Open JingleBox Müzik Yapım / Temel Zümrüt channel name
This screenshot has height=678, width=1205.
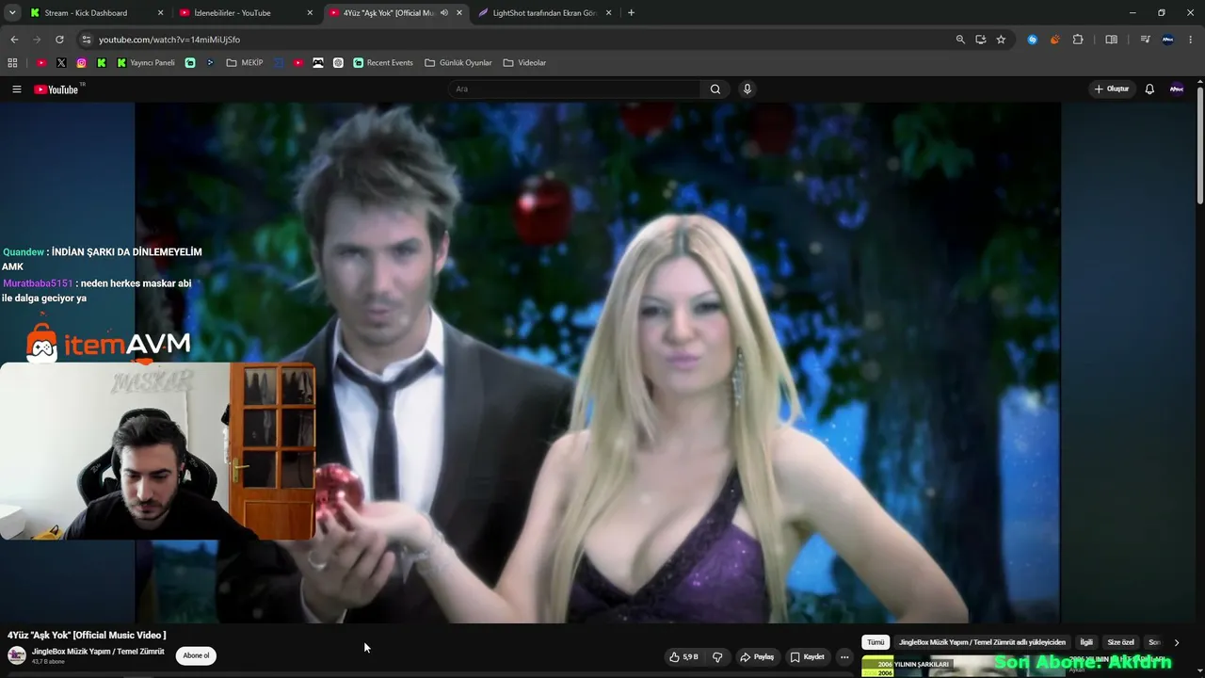coord(98,652)
